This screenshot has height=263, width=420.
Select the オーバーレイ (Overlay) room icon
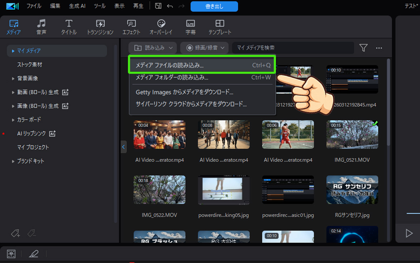coord(162,27)
